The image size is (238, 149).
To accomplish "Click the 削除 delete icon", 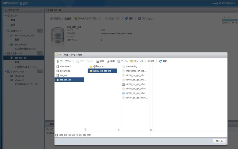I will (97, 61).
